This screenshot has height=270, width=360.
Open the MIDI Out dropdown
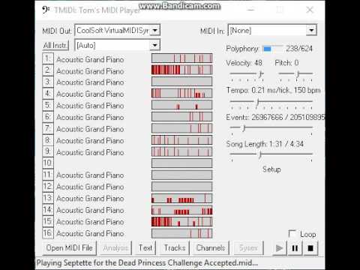pyautogui.click(x=155, y=31)
